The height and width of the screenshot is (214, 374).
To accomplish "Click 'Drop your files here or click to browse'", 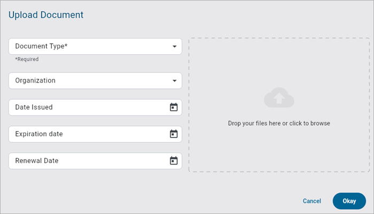I will tap(279, 124).
